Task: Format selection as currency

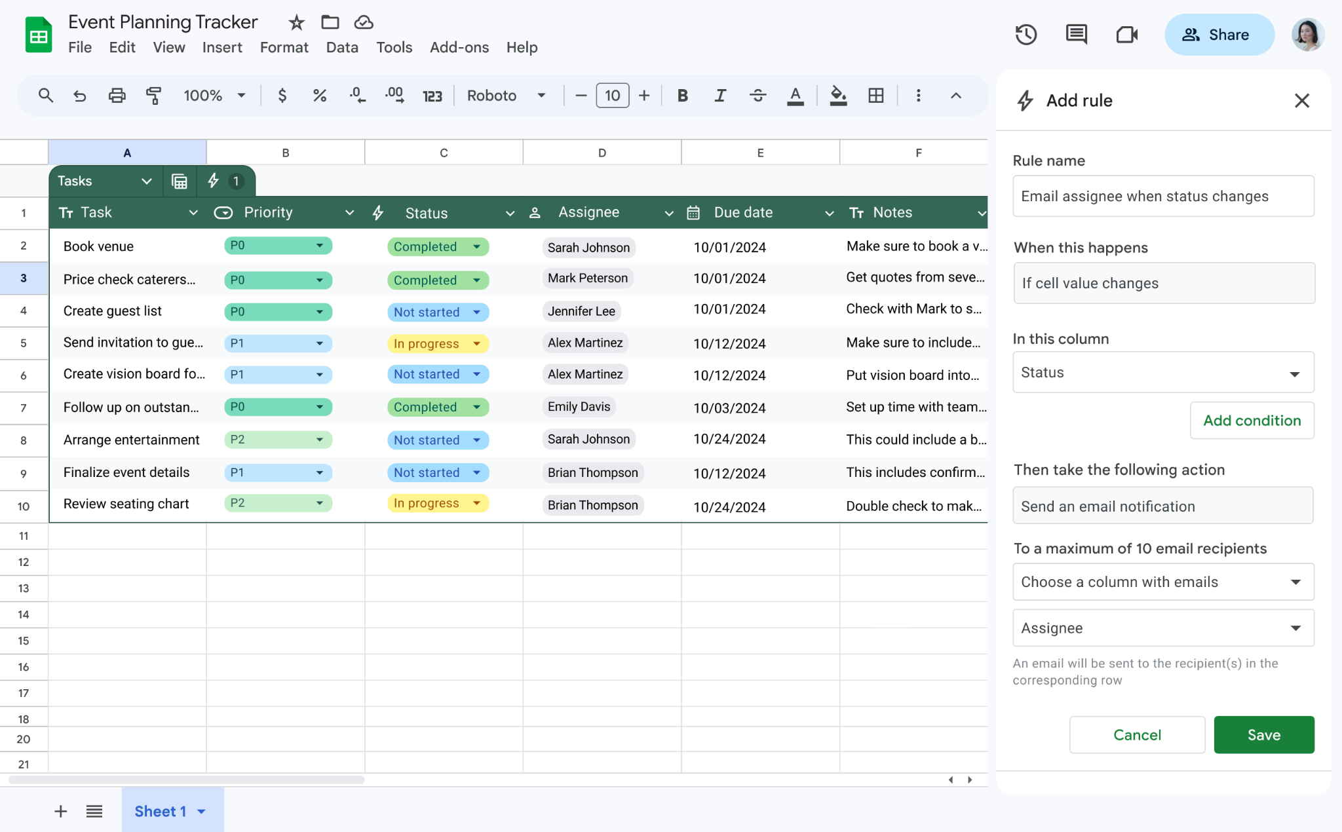Action: pos(282,96)
